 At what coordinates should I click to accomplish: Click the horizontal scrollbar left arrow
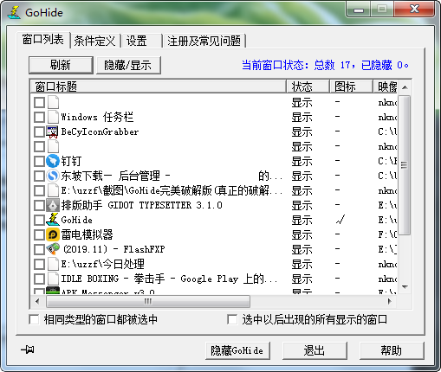[37, 302]
